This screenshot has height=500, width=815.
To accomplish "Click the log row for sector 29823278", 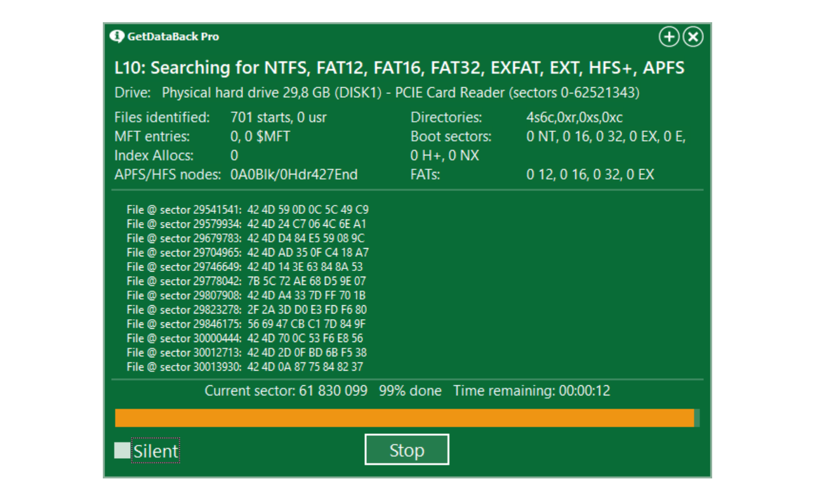I will [246, 310].
